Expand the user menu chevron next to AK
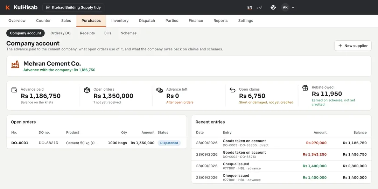The image size is (378, 189). 293,7
